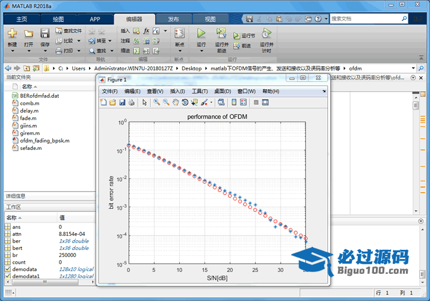Click the Run and Advance (运行并前进) icon
The image size is (430, 301).
tap(221, 33)
